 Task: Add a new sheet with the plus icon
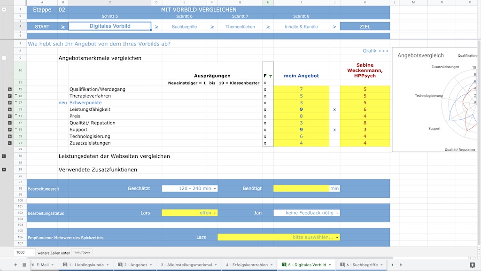pos(16,265)
